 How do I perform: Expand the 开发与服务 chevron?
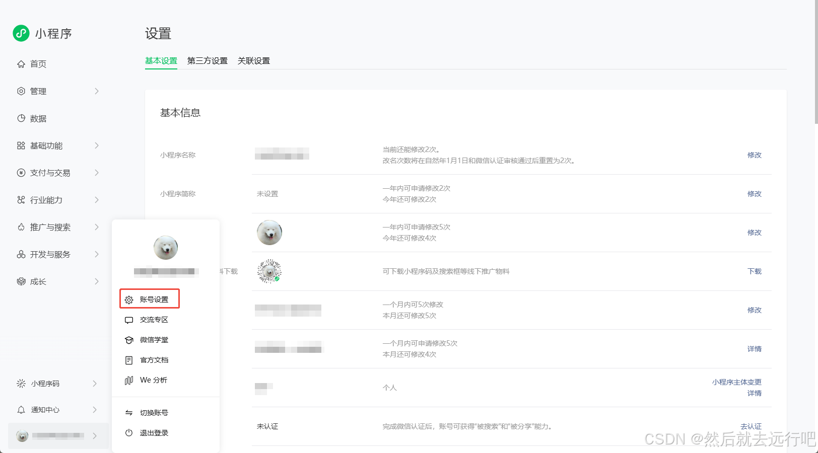click(97, 254)
